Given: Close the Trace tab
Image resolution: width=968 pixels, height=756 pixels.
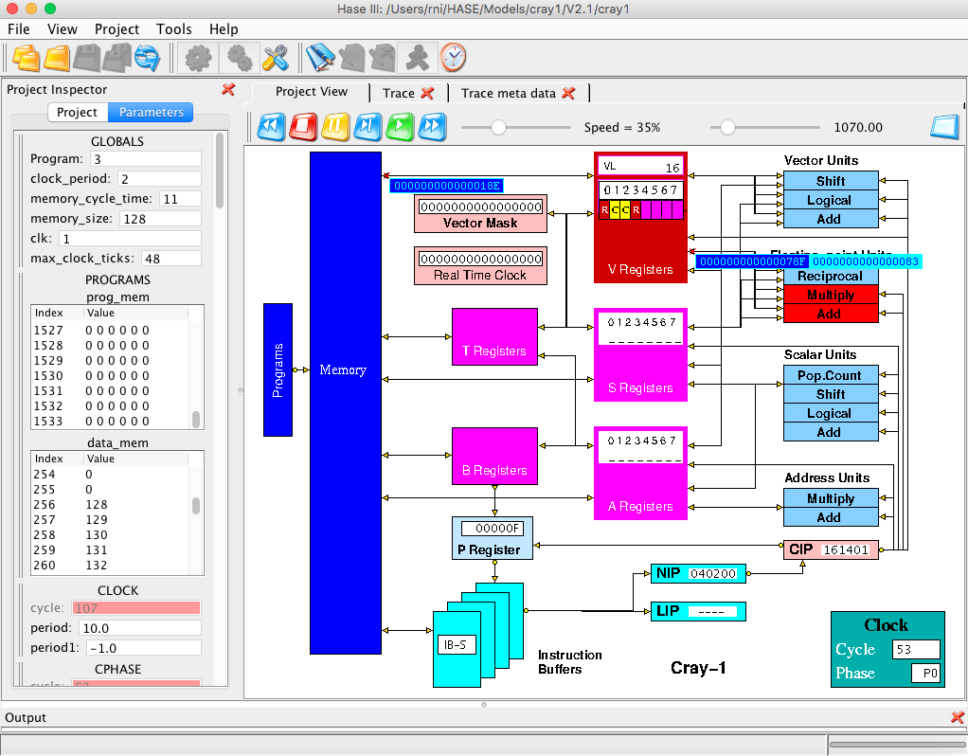Looking at the screenshot, I should (427, 93).
